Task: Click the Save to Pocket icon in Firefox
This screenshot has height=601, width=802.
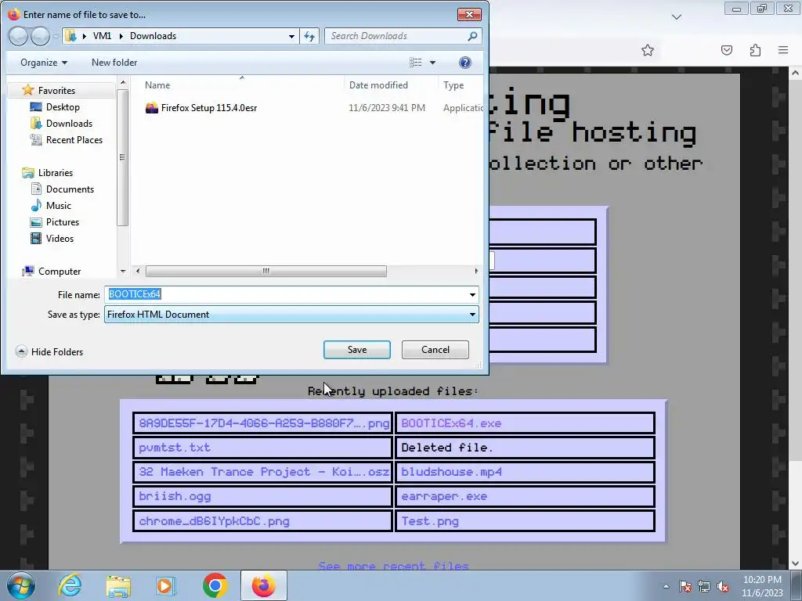Action: point(727,50)
